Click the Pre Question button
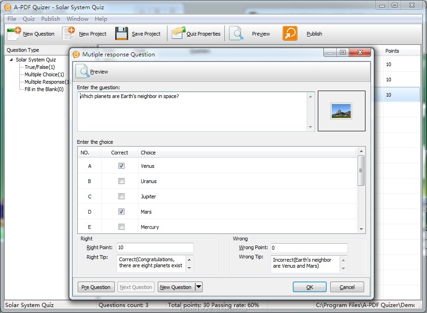 [x=96, y=287]
